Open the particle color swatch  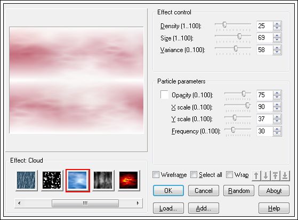tap(164, 95)
